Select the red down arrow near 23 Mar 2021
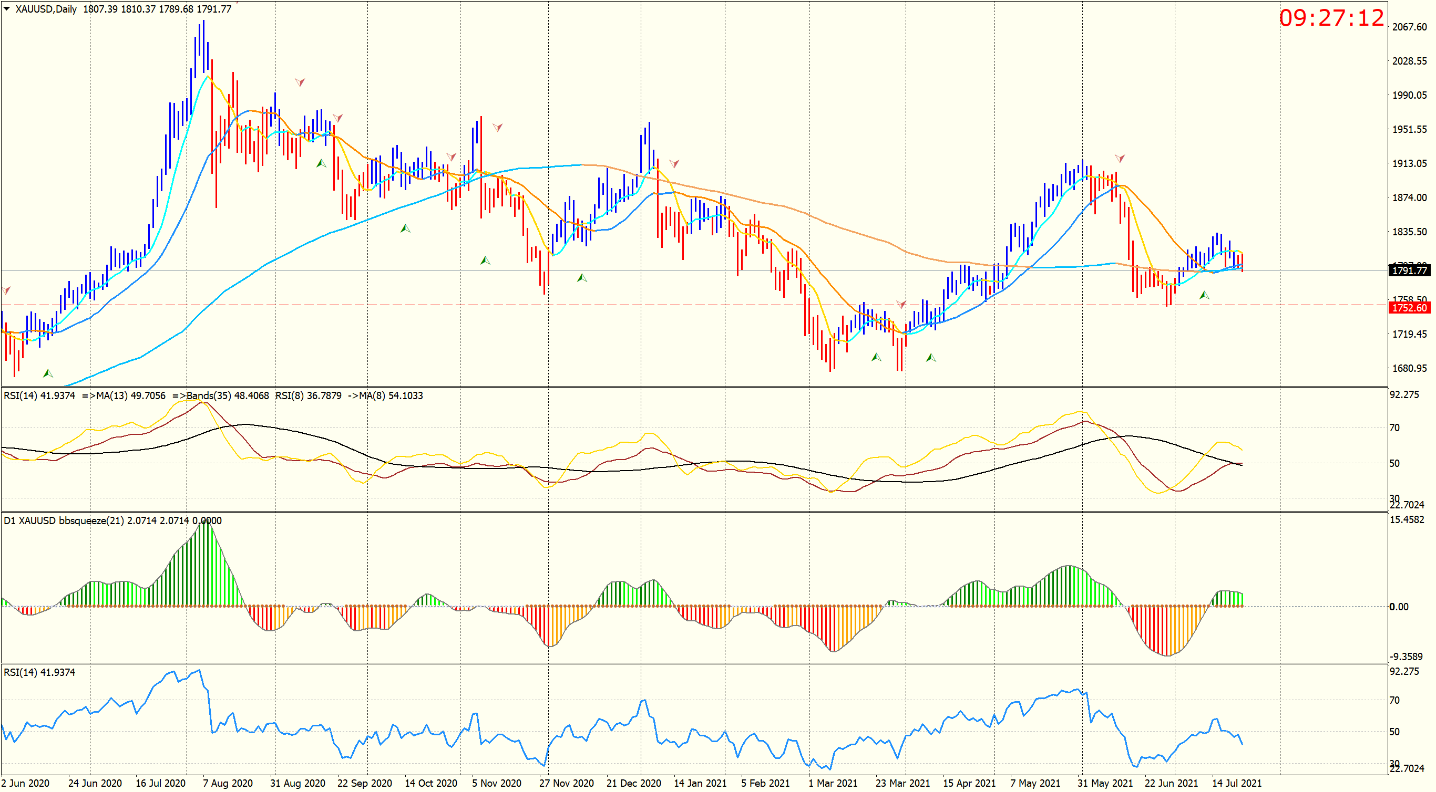This screenshot has width=1436, height=792. pos(901,304)
